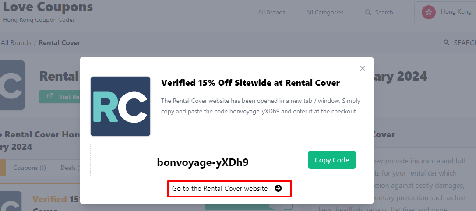Click the Verified 15% Off Sitewide popup heading
The height and width of the screenshot is (211, 476).
[x=250, y=83]
